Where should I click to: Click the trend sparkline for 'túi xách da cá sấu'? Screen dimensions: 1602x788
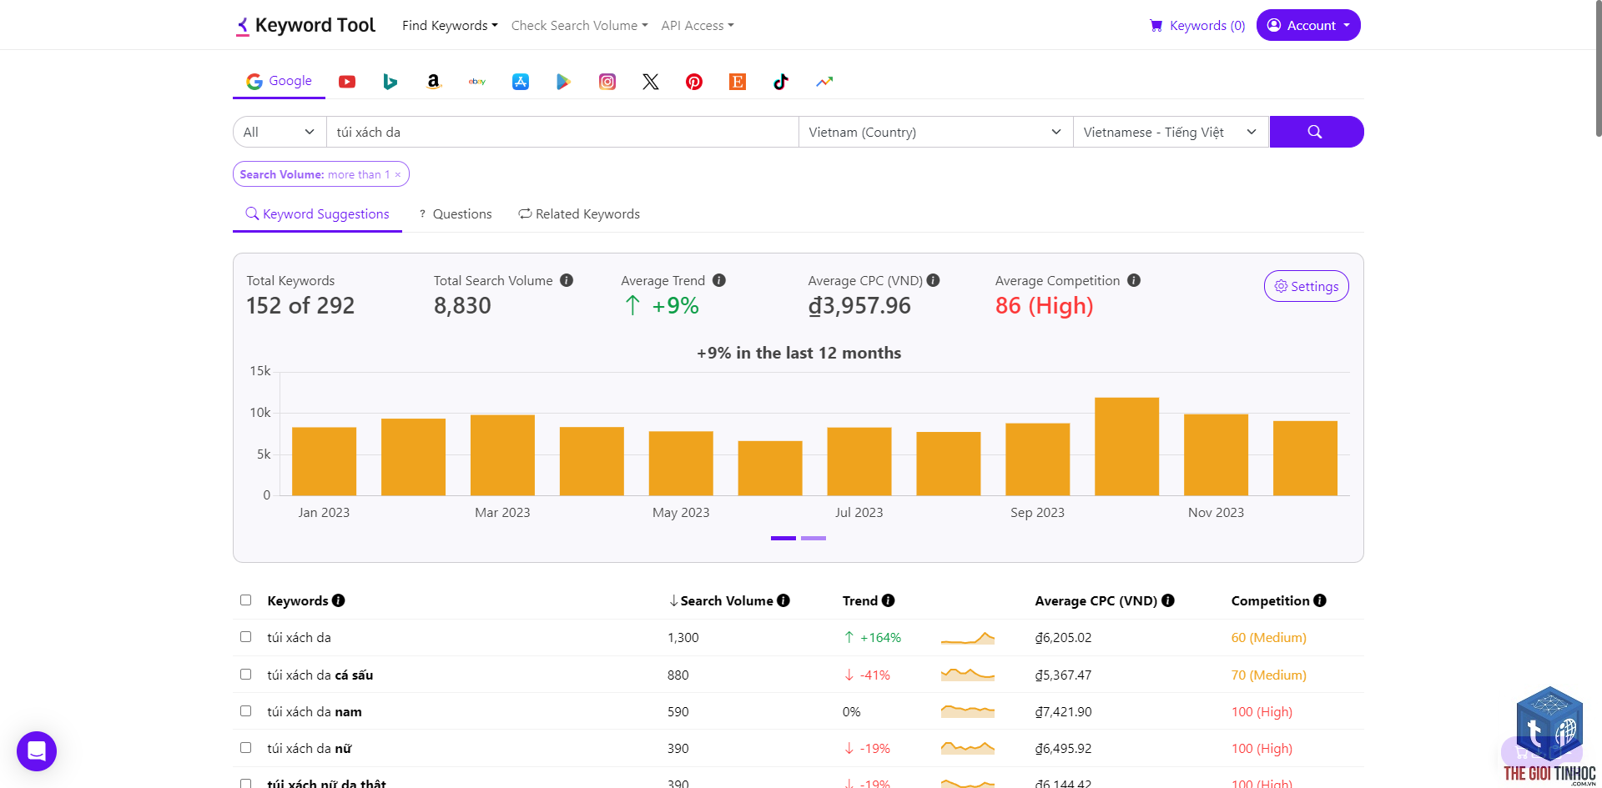point(968,675)
